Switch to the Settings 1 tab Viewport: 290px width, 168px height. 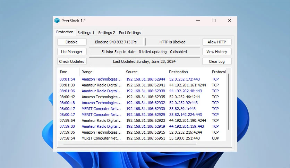[86, 33]
